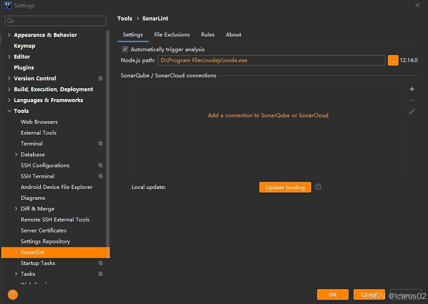Image resolution: width=428 pixels, height=304 pixels.
Task: Expand Languages & Frameworks section
Action: pos(9,100)
